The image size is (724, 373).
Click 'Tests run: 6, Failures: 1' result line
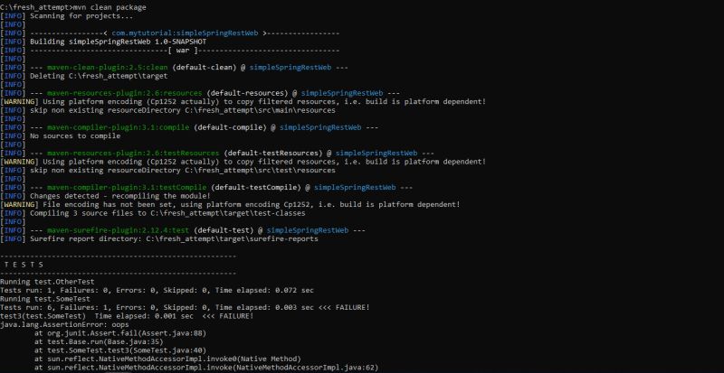tap(185, 308)
